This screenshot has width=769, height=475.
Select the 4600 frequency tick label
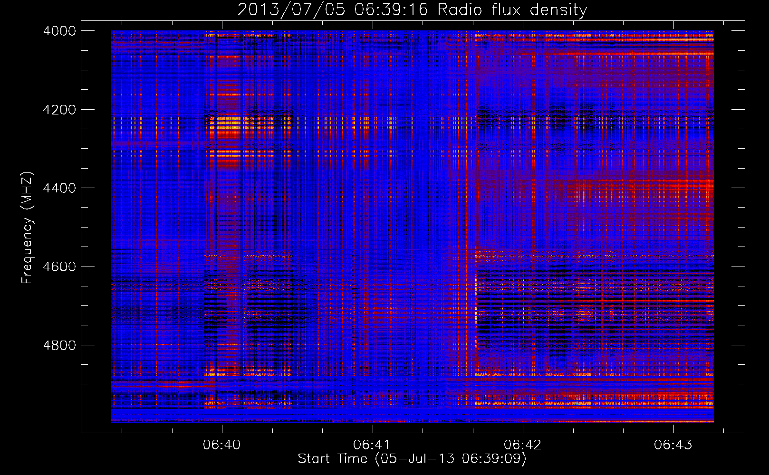click(59, 266)
